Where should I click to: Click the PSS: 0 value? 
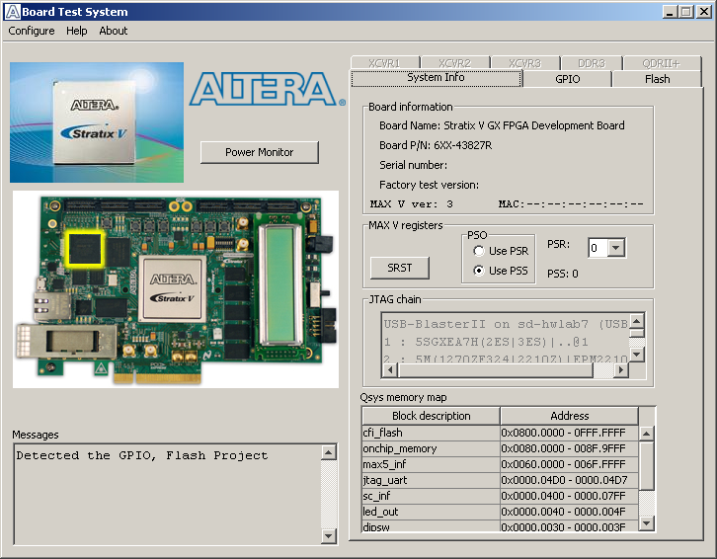563,274
